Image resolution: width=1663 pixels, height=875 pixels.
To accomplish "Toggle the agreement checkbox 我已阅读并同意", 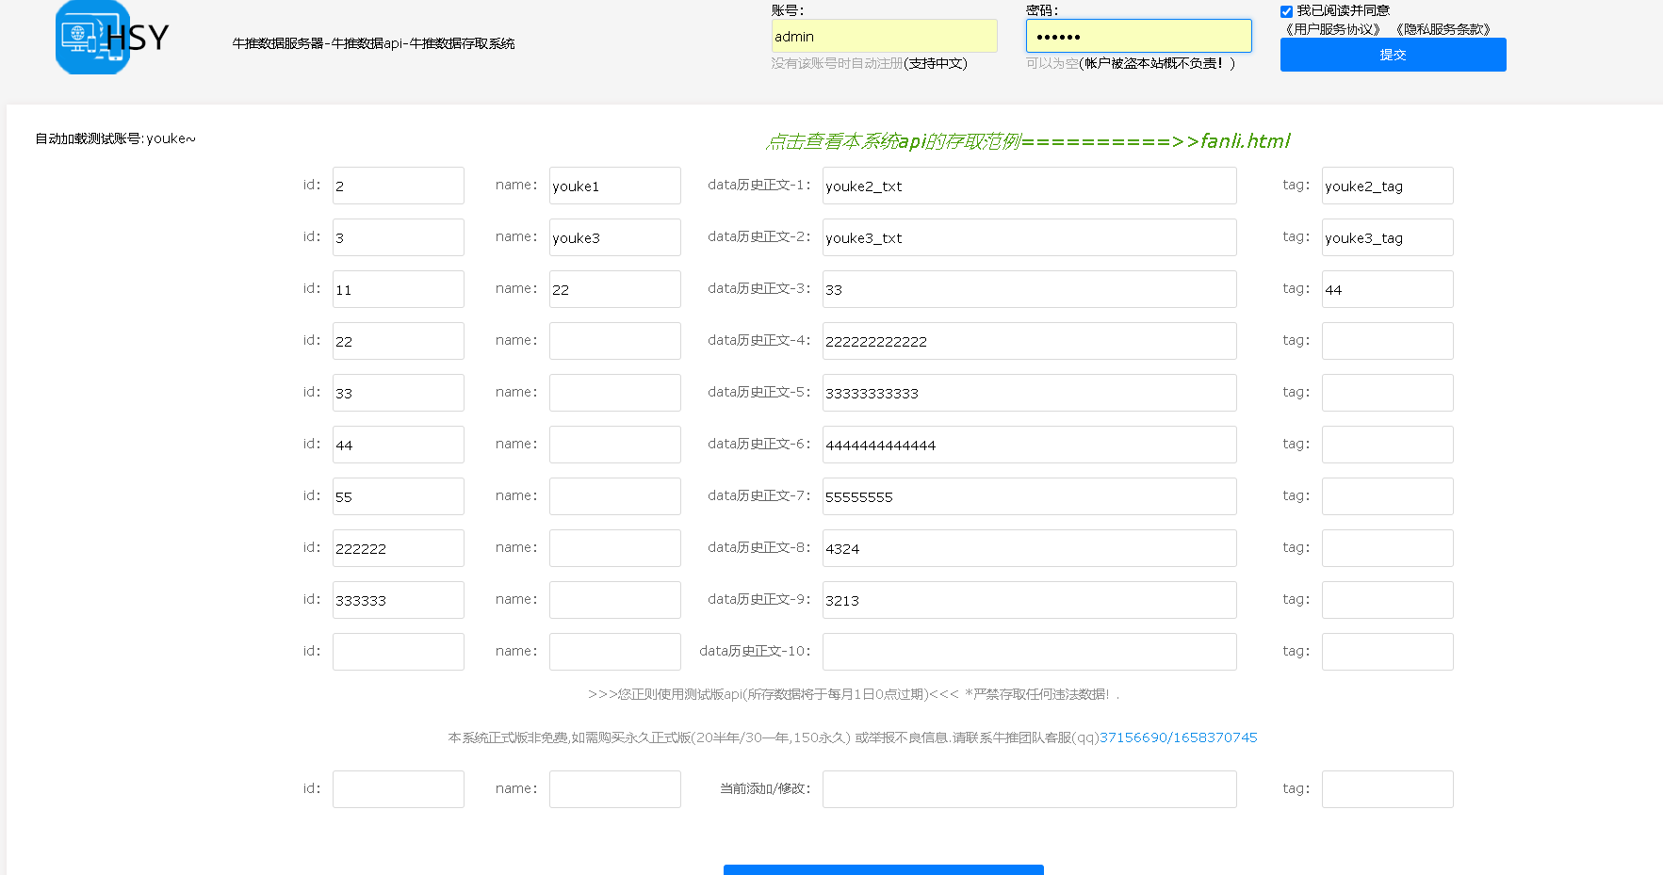I will click(x=1286, y=11).
